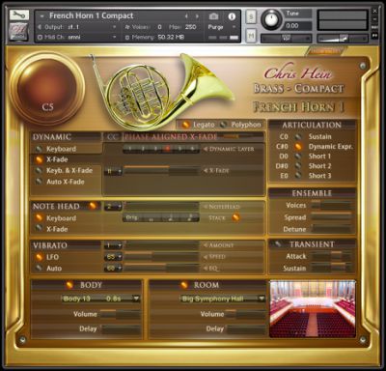386x371 pixels.
Task: Adjust the Vibrato Speed slider
Action: pos(162,257)
